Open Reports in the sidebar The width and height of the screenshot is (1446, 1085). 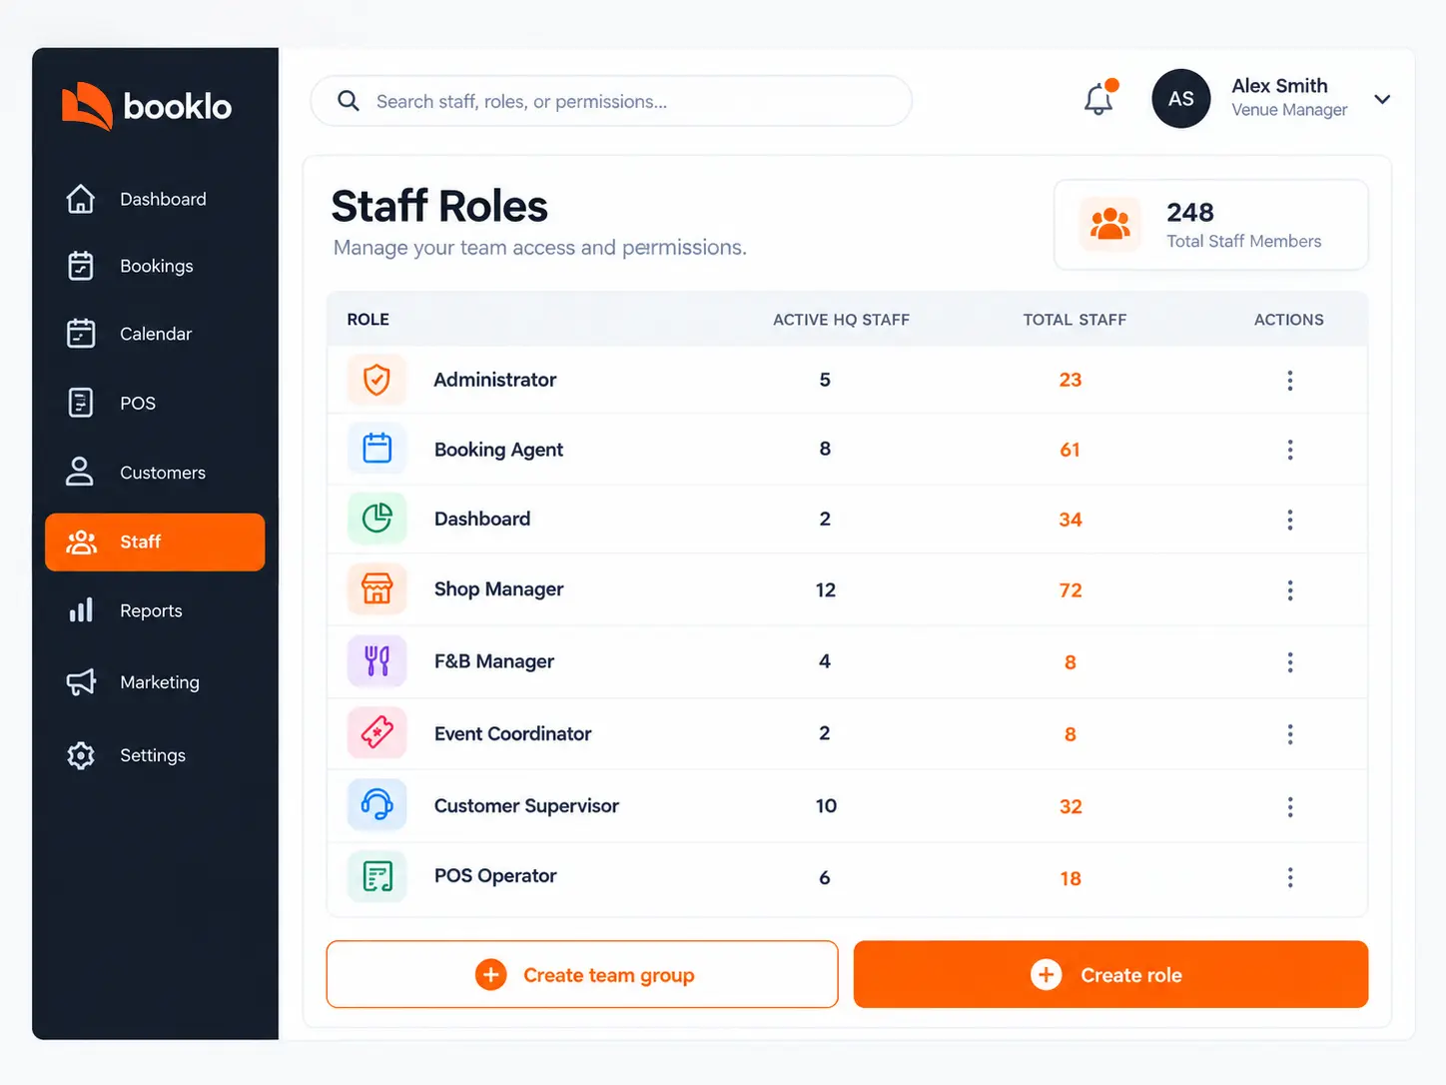tap(155, 610)
